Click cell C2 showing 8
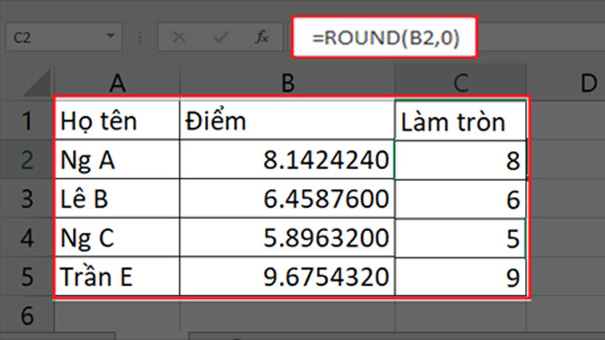Screen dimensions: 605x340 pos(461,160)
